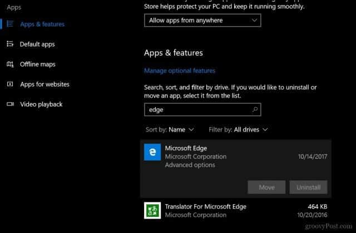Click the Apps header in the sidebar
The height and width of the screenshot is (233, 356).
click(14, 7)
